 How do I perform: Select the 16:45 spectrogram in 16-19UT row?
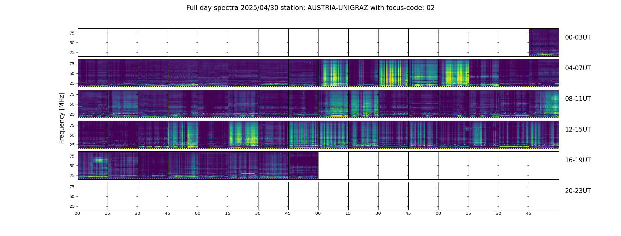point(183,165)
